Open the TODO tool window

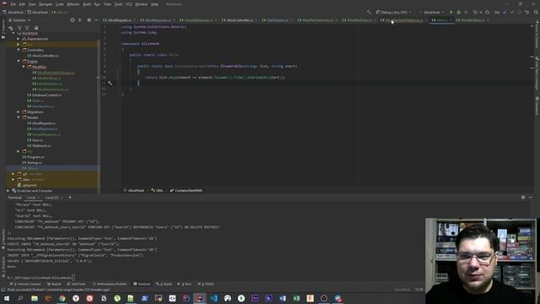point(206,284)
